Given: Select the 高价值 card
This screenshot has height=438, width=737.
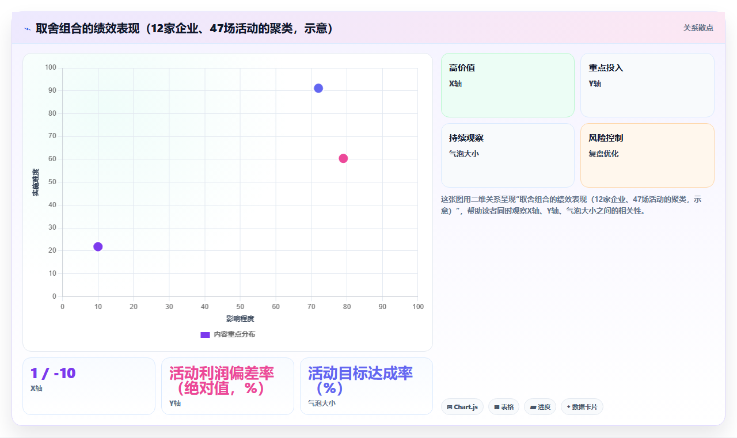Looking at the screenshot, I should [508, 85].
